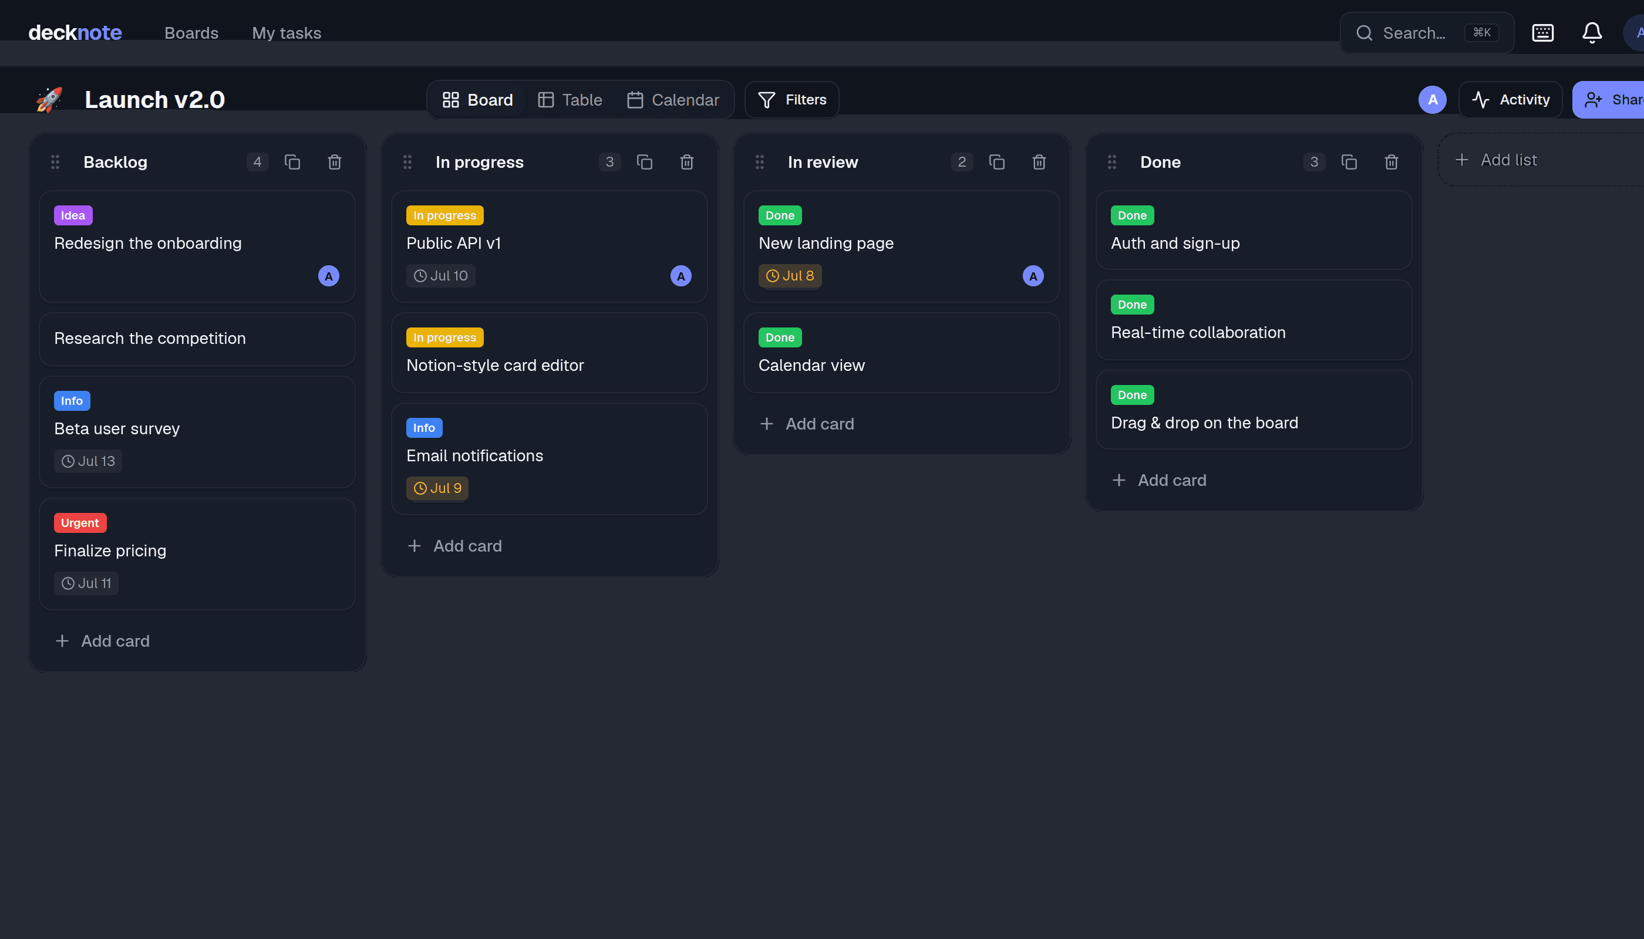Click the Jul 9 due date badge
This screenshot has width=1644, height=939.
coord(437,488)
